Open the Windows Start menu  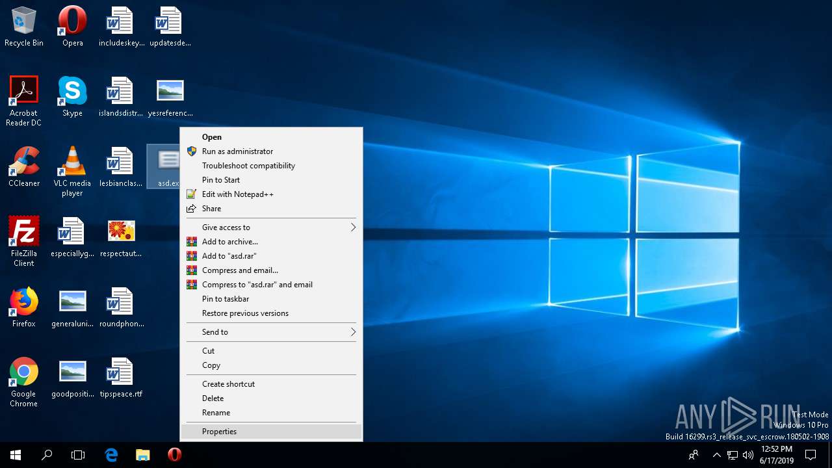tap(16, 455)
